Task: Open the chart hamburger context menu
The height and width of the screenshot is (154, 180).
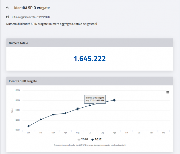Action: [168, 92]
